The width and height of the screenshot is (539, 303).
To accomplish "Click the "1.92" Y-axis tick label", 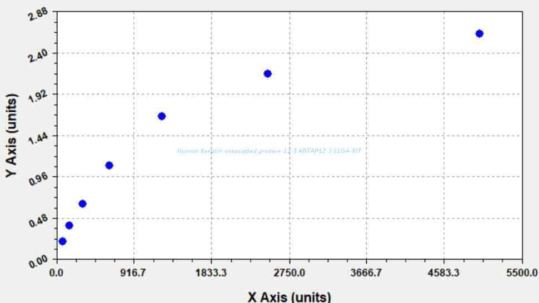I will click(38, 97).
